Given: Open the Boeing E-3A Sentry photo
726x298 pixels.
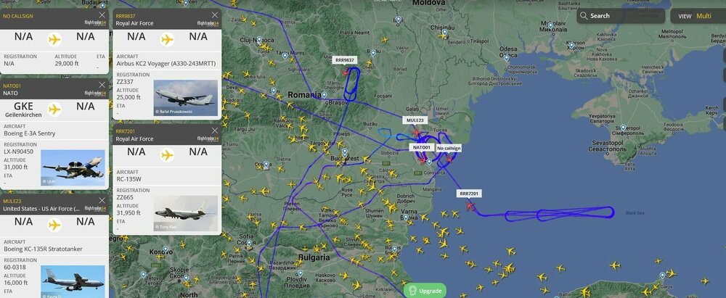Looking at the screenshot, I should tap(73, 167).
